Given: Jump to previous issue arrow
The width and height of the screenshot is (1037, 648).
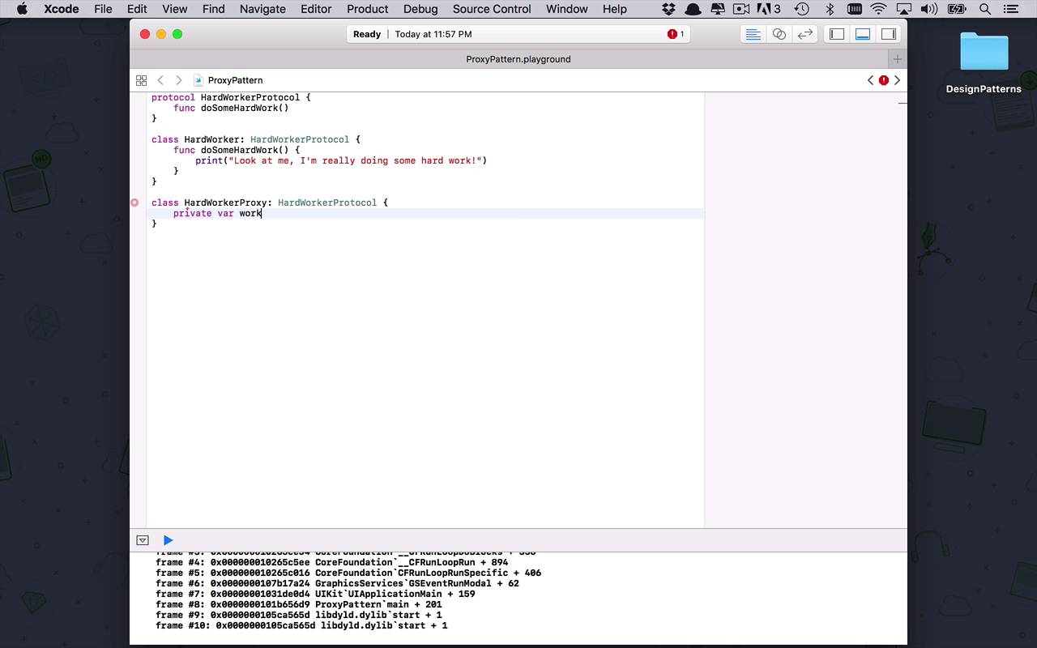Looking at the screenshot, I should 870,80.
